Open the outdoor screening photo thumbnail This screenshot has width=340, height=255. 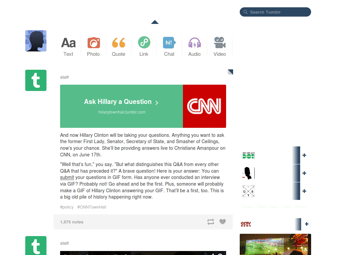(x=275, y=244)
